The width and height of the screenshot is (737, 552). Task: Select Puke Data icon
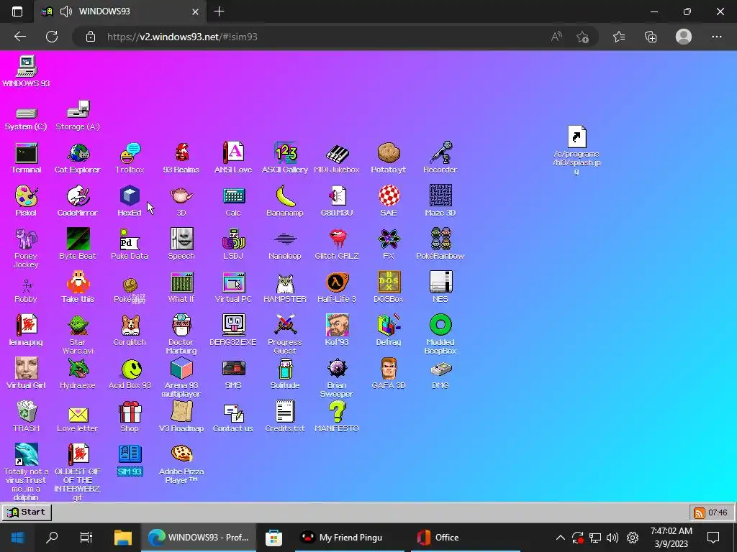click(130, 244)
